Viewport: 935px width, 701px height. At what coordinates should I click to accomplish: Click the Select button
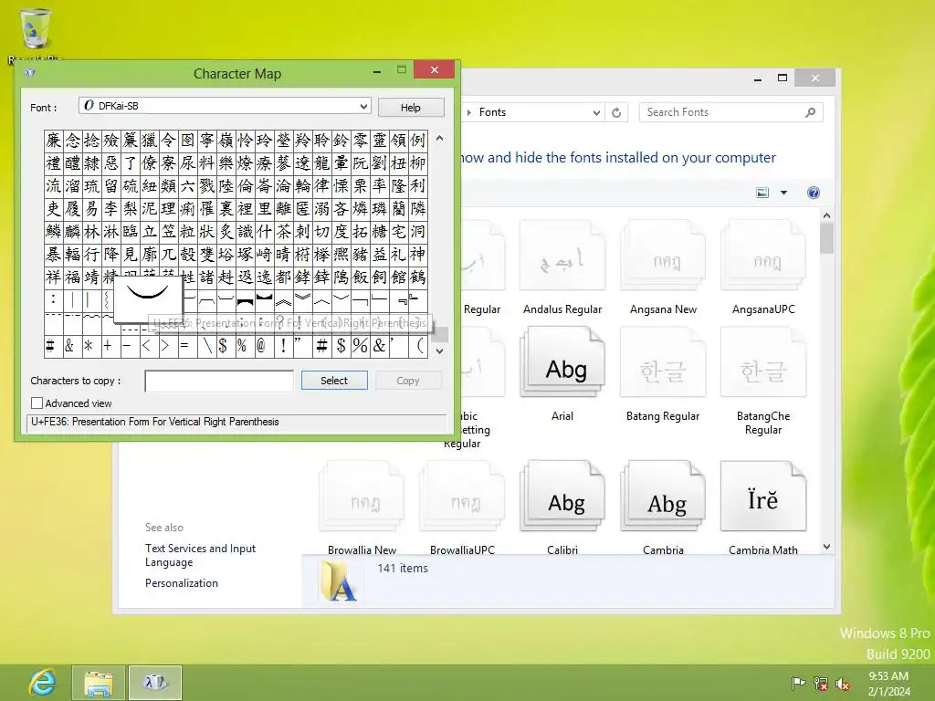334,381
